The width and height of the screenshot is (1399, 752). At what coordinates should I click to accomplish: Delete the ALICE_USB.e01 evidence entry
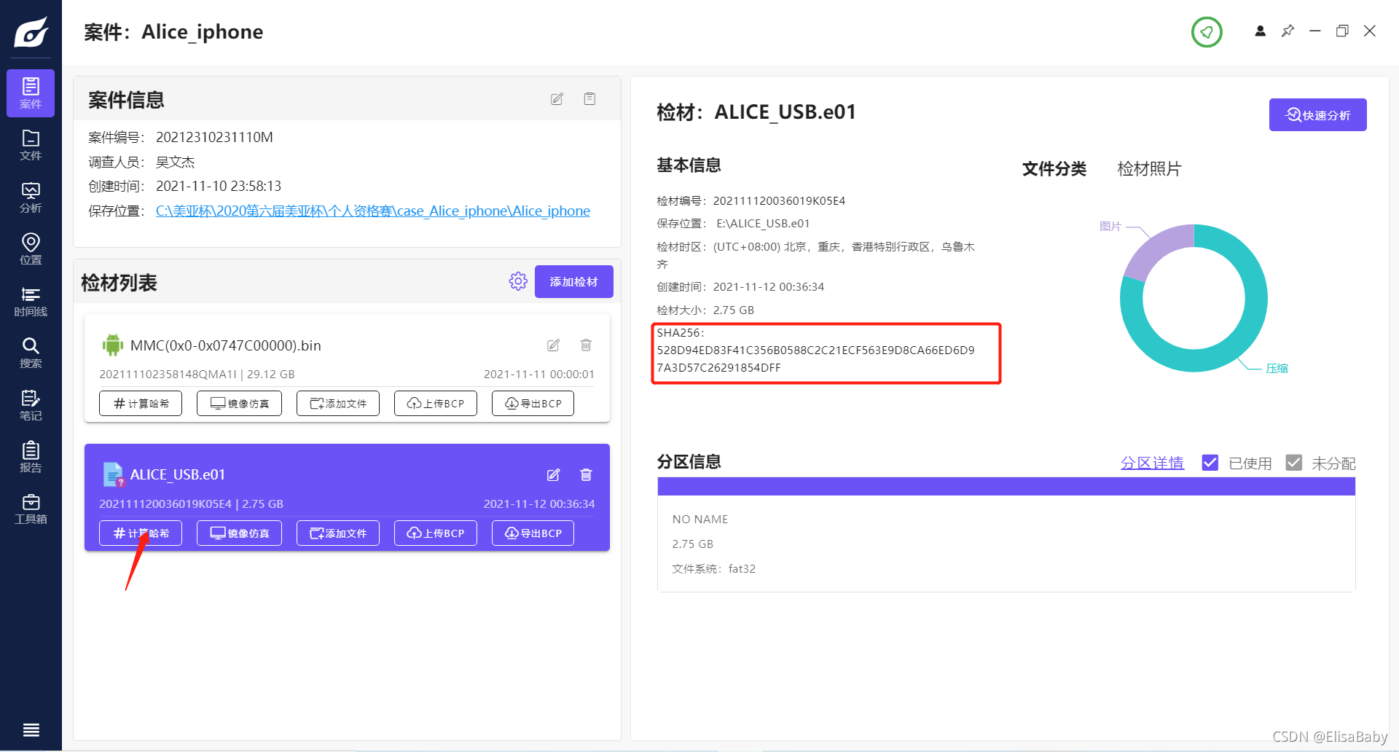tap(586, 475)
